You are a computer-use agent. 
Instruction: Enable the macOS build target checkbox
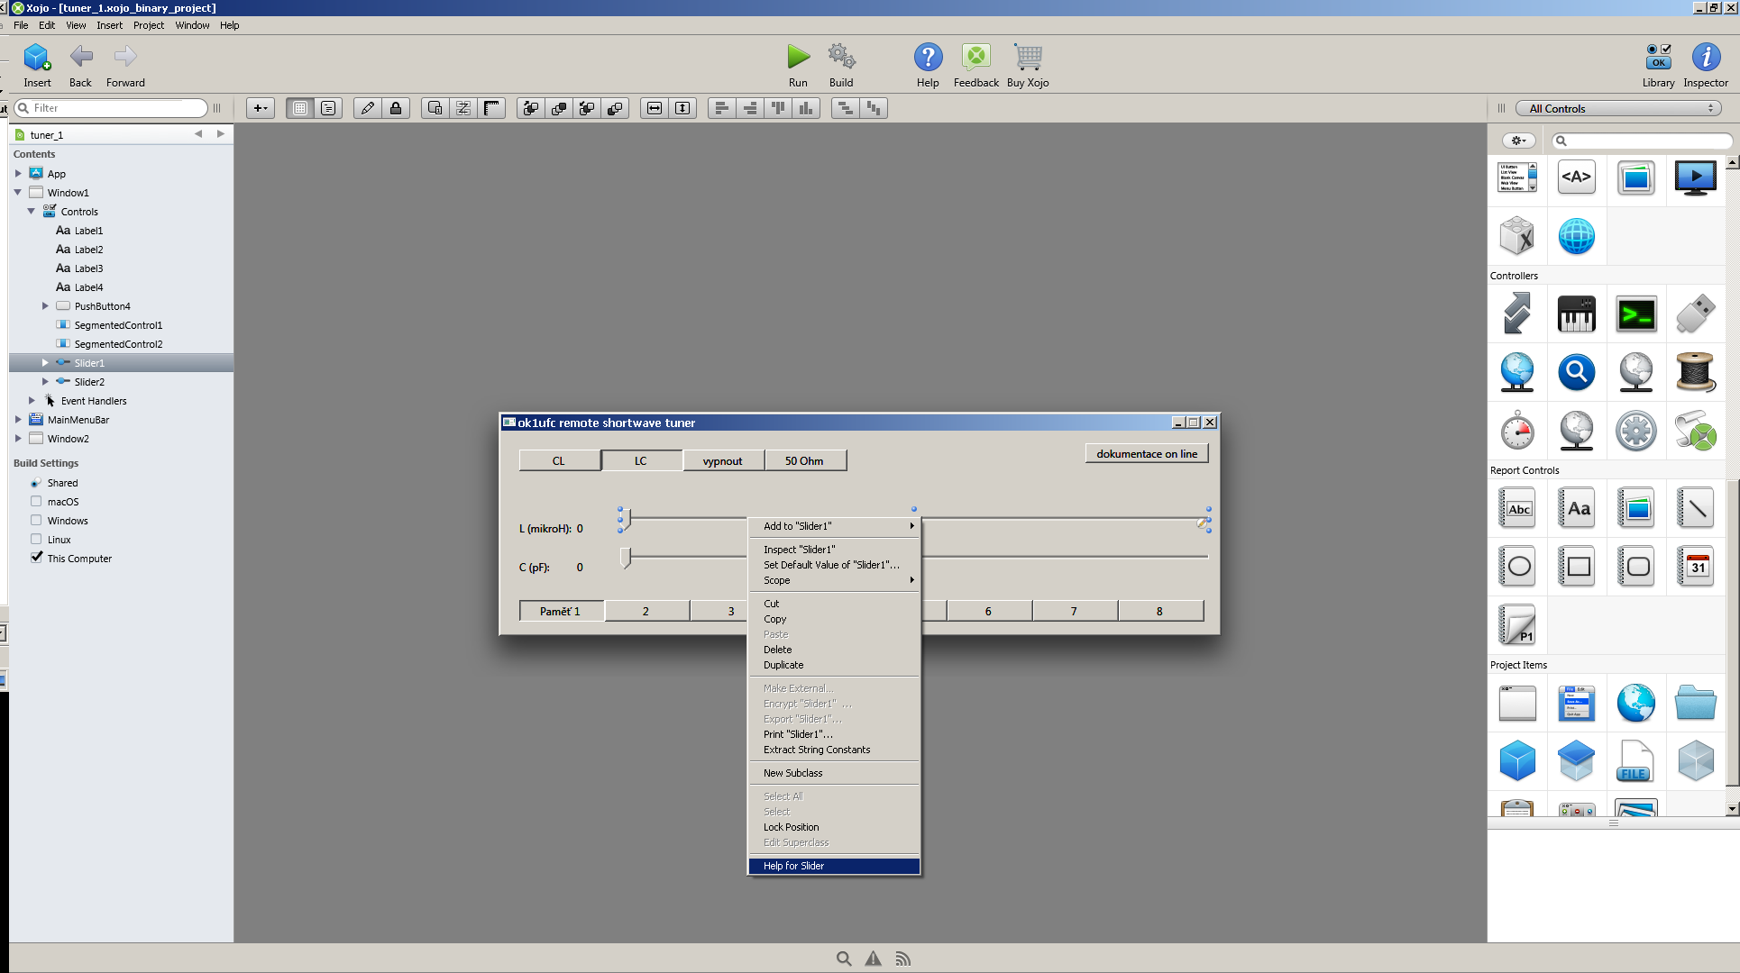click(x=36, y=501)
